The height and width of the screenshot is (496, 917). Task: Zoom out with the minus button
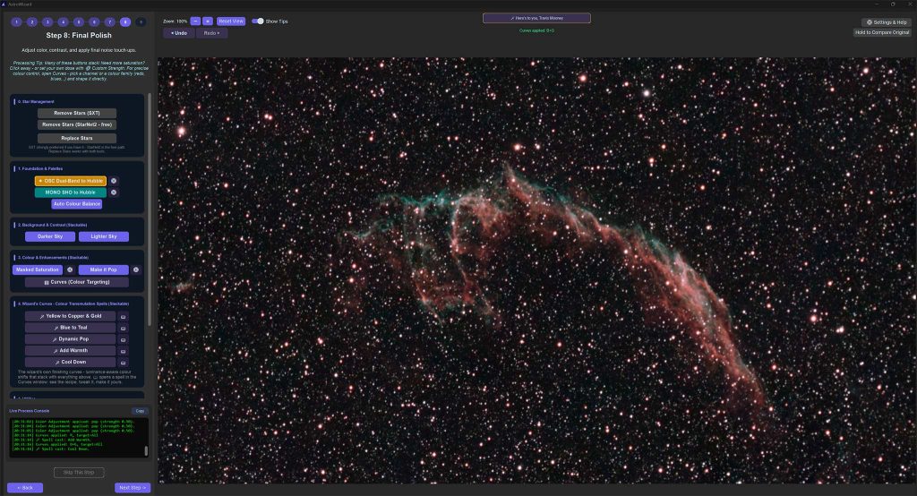pyautogui.click(x=195, y=21)
